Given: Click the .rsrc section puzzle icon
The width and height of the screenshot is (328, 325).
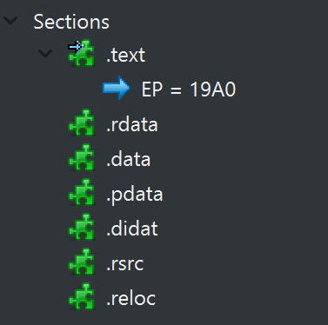Looking at the screenshot, I should (x=82, y=262).
